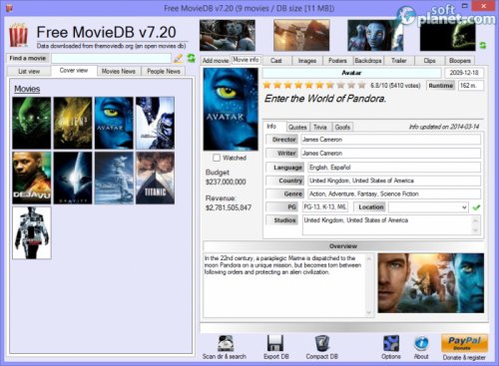This screenshot has height=366, width=499.
Task: Click the Studios box scroll down arrow
Action: [x=476, y=230]
